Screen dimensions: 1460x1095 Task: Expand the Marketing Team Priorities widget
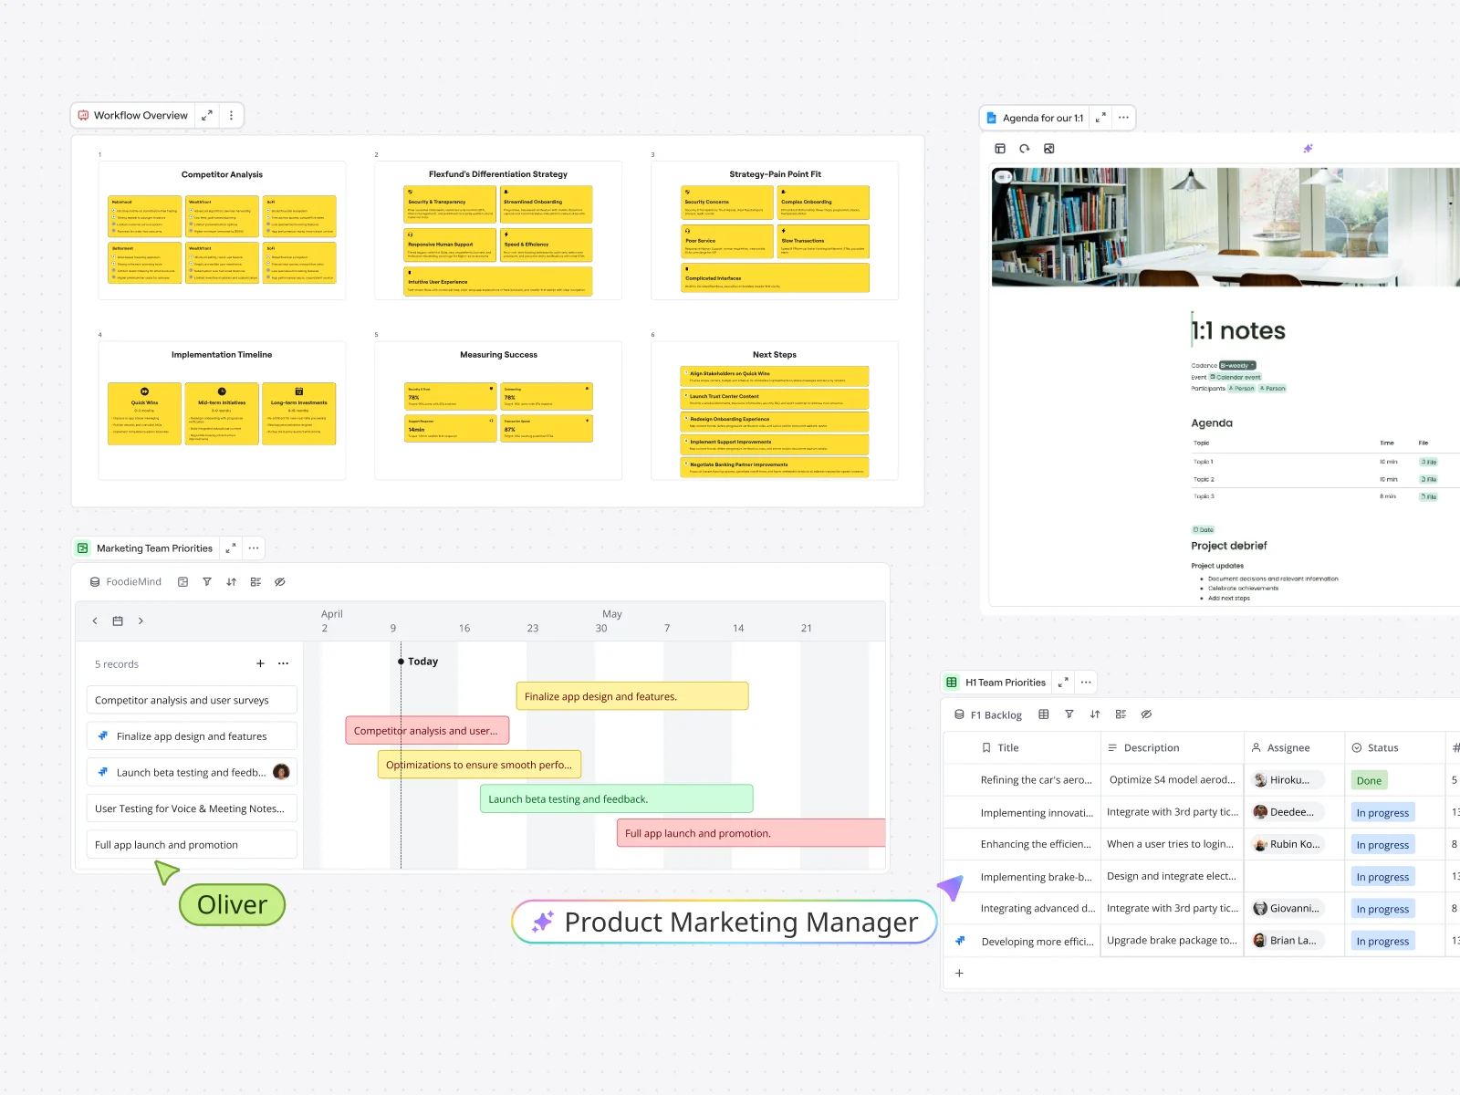(231, 548)
